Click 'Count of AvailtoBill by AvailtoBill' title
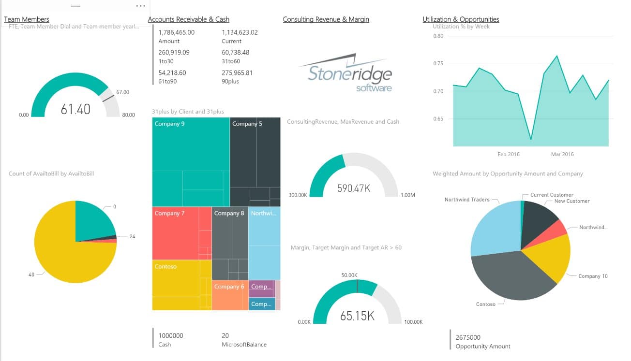Screen dimensions: 631x361 click(51, 173)
